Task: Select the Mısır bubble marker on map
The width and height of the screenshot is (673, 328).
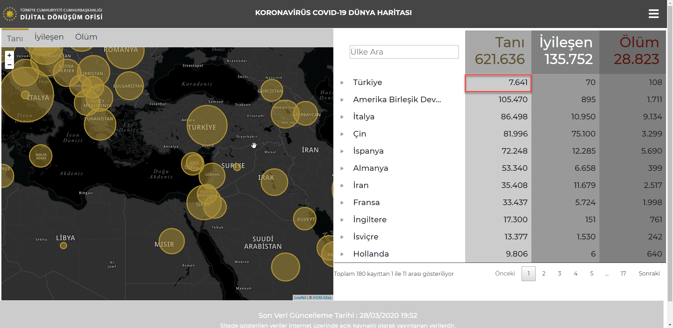Action: click(171, 241)
